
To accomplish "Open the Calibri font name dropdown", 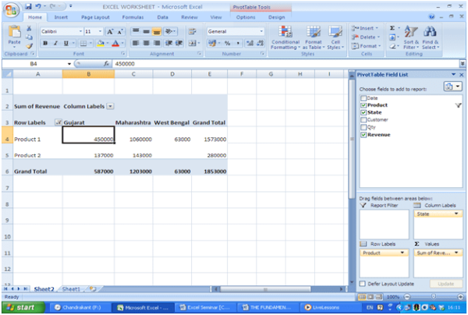I will pos(77,31).
